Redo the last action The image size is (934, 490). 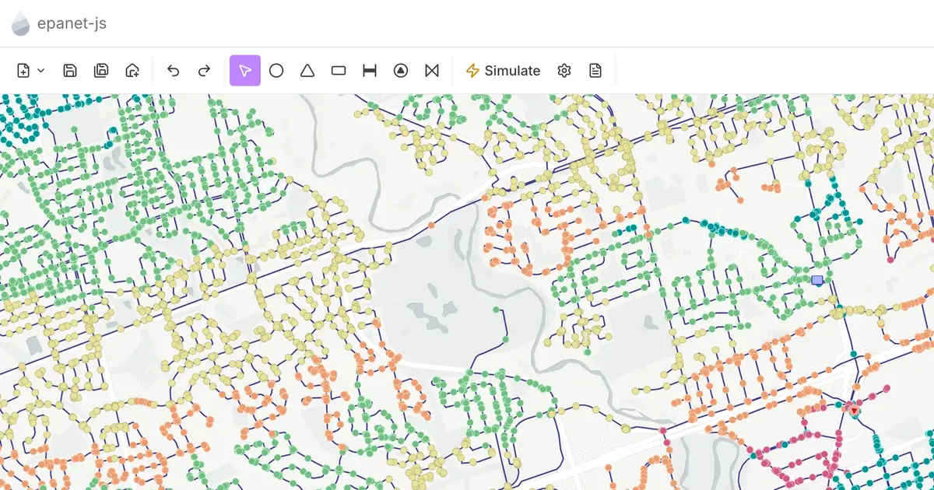(204, 71)
